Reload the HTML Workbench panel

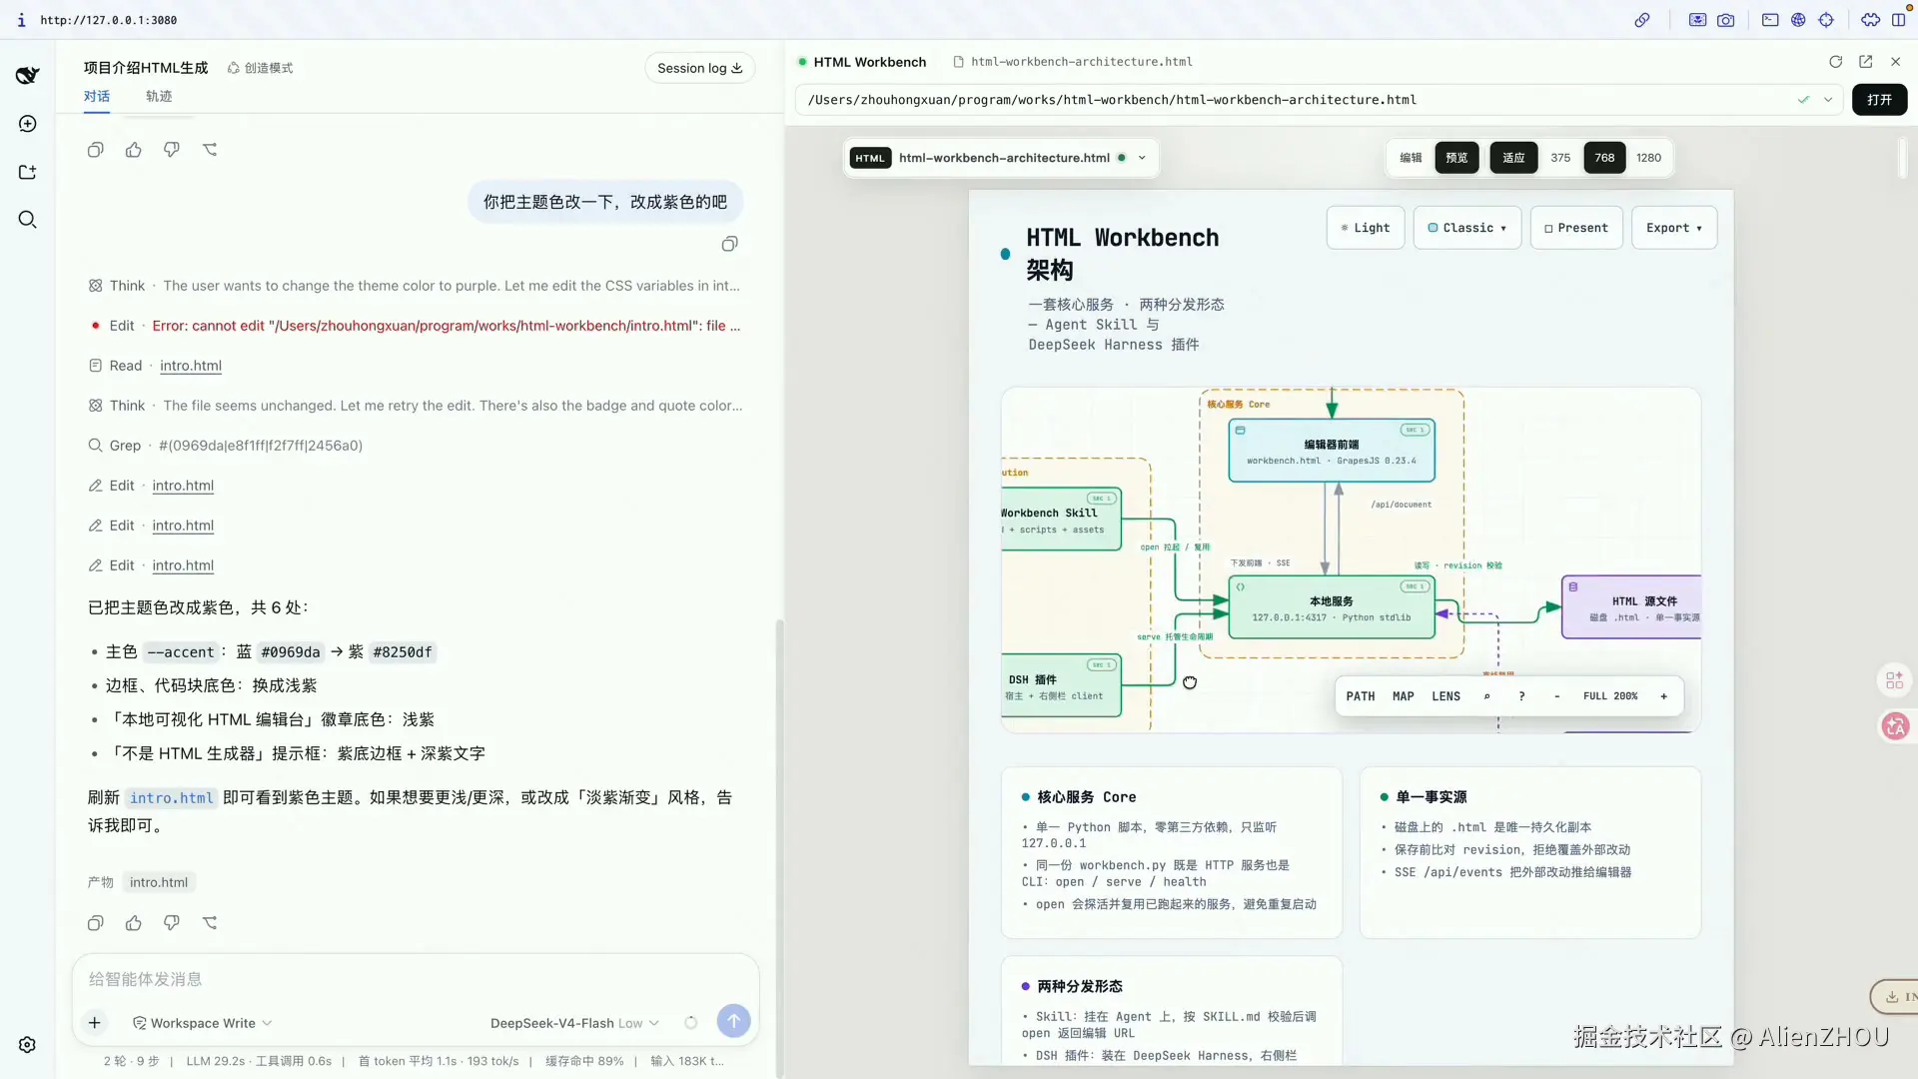[1836, 62]
